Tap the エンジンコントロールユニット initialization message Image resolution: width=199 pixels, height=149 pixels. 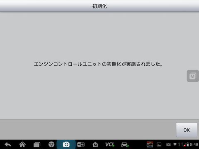[x=98, y=64]
